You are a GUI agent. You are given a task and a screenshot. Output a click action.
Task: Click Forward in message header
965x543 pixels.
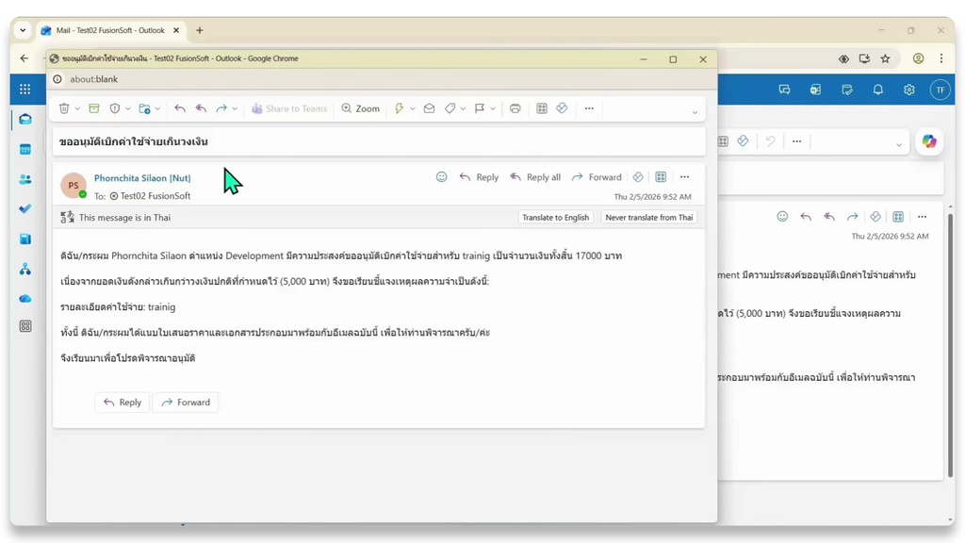pos(597,176)
